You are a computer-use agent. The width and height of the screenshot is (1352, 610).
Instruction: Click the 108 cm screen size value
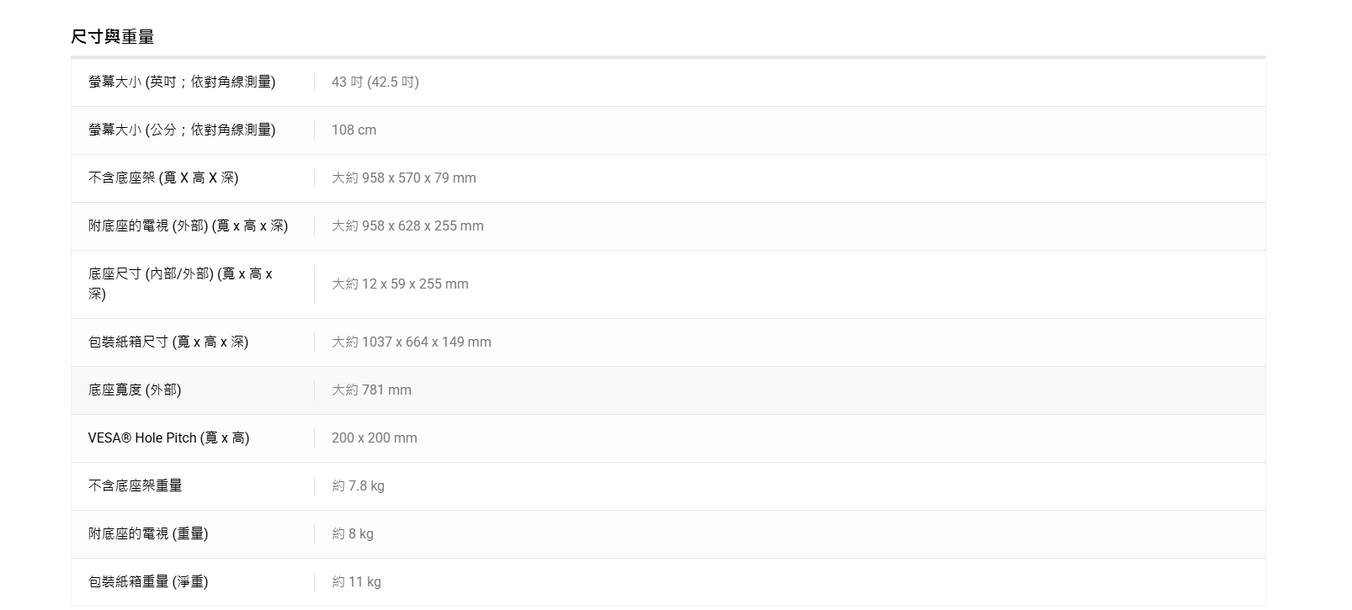[x=354, y=130]
